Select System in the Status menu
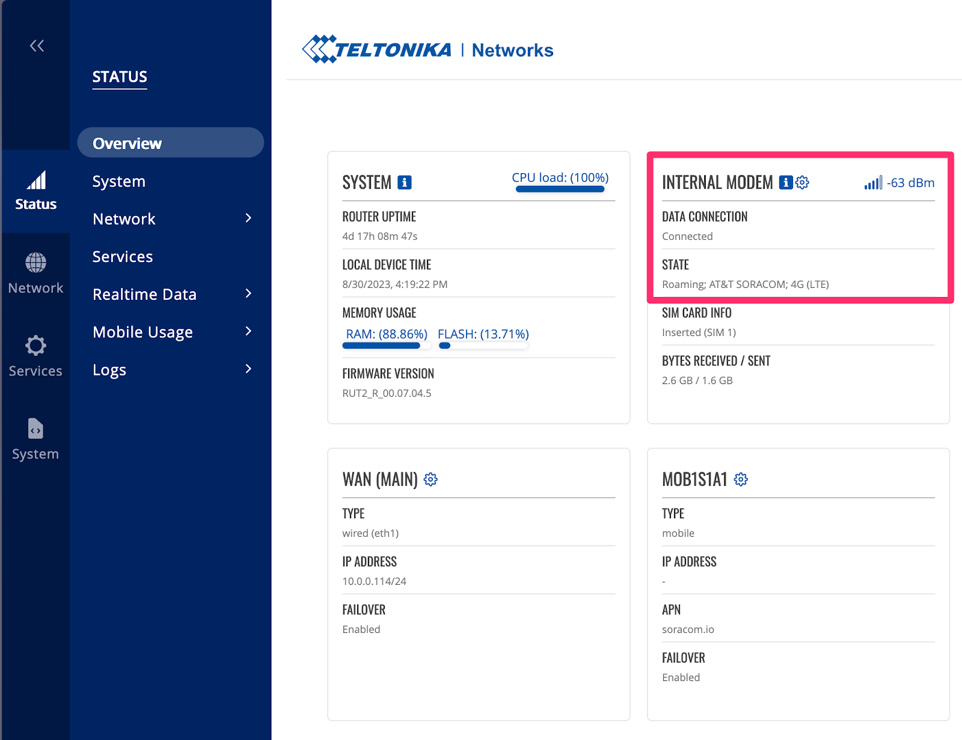Viewport: 962px width, 740px height. 119,181
